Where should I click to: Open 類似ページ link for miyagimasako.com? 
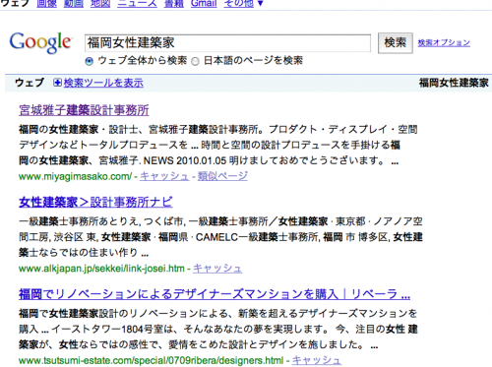(222, 176)
